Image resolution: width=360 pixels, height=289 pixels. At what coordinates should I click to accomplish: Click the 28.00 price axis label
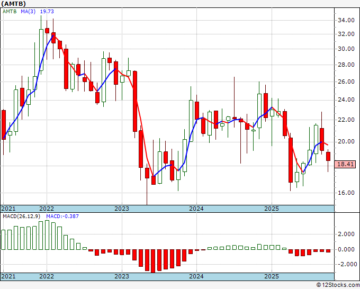point(346,65)
